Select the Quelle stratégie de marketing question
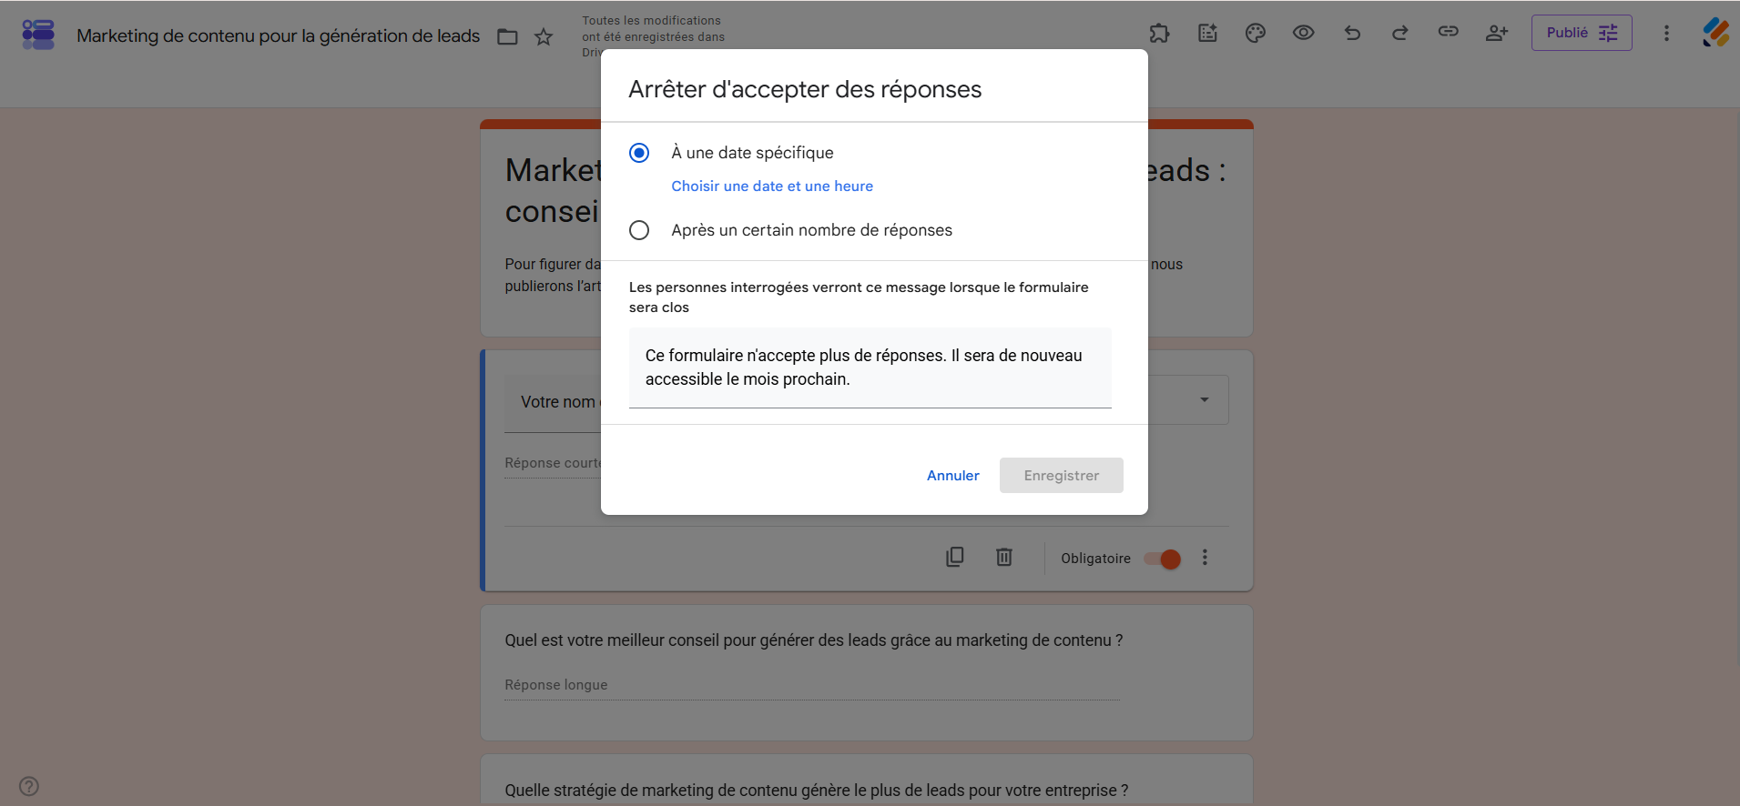 click(817, 791)
